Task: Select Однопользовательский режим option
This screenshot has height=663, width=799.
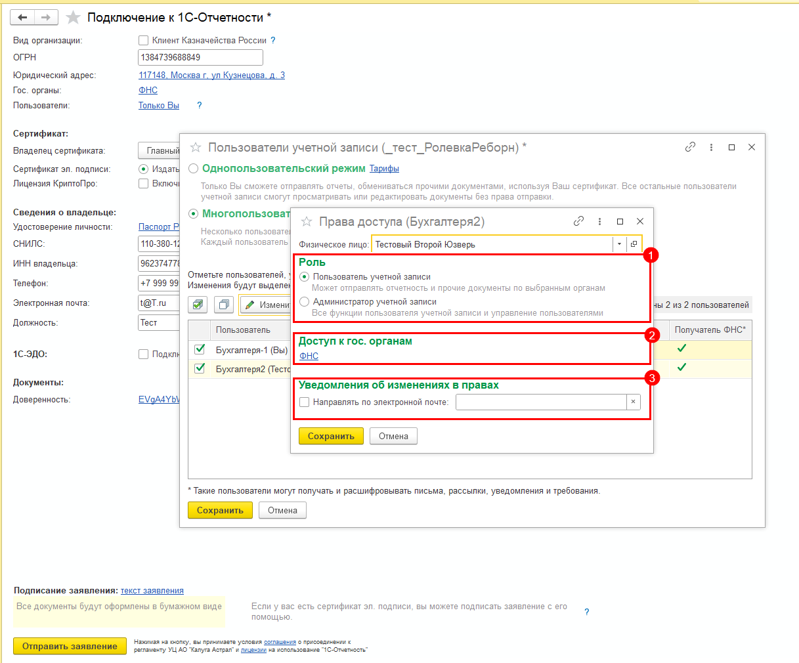Action: tap(194, 169)
